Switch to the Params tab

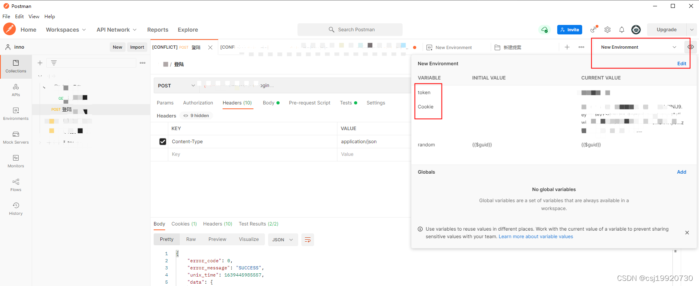(x=165, y=103)
